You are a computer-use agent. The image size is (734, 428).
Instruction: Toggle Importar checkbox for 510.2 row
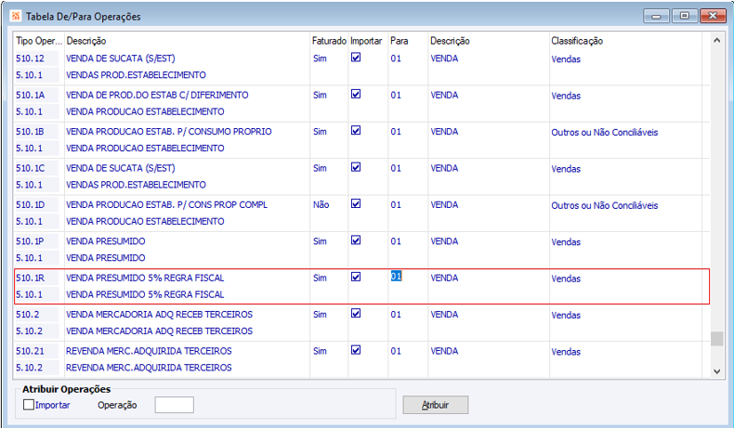[356, 314]
